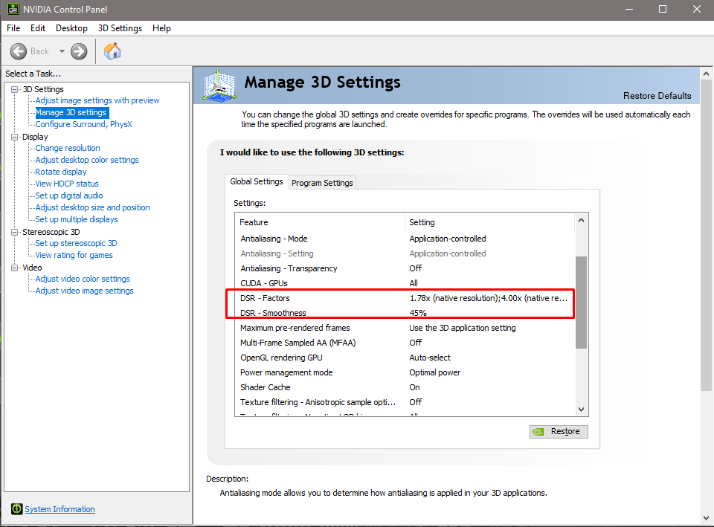Select Manage 3D settings in tree
Screen dimensions: 714x527
71,112
